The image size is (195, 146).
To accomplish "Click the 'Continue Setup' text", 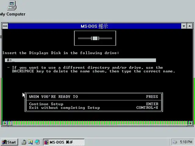I will coord(46,104).
